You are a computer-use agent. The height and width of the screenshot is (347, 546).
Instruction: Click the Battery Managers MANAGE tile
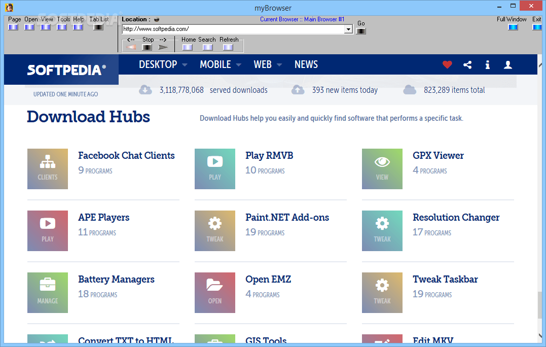48,293
